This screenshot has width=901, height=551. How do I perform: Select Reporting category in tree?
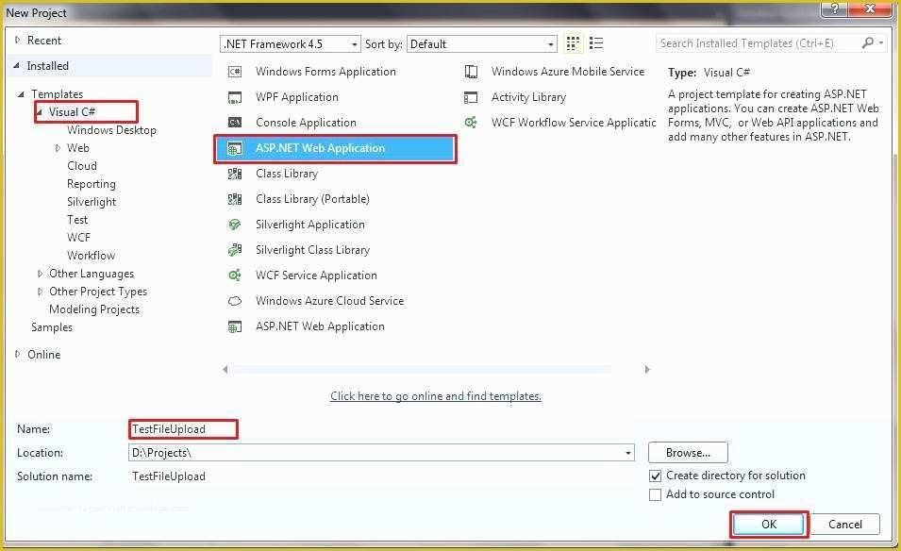coord(91,184)
